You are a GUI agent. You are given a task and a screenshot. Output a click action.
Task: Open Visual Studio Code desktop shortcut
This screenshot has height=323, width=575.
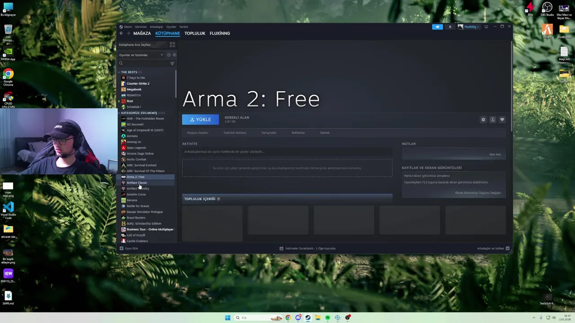click(x=8, y=210)
